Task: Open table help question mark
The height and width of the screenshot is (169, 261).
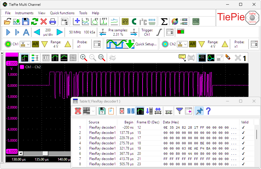Action: (x=208, y=111)
